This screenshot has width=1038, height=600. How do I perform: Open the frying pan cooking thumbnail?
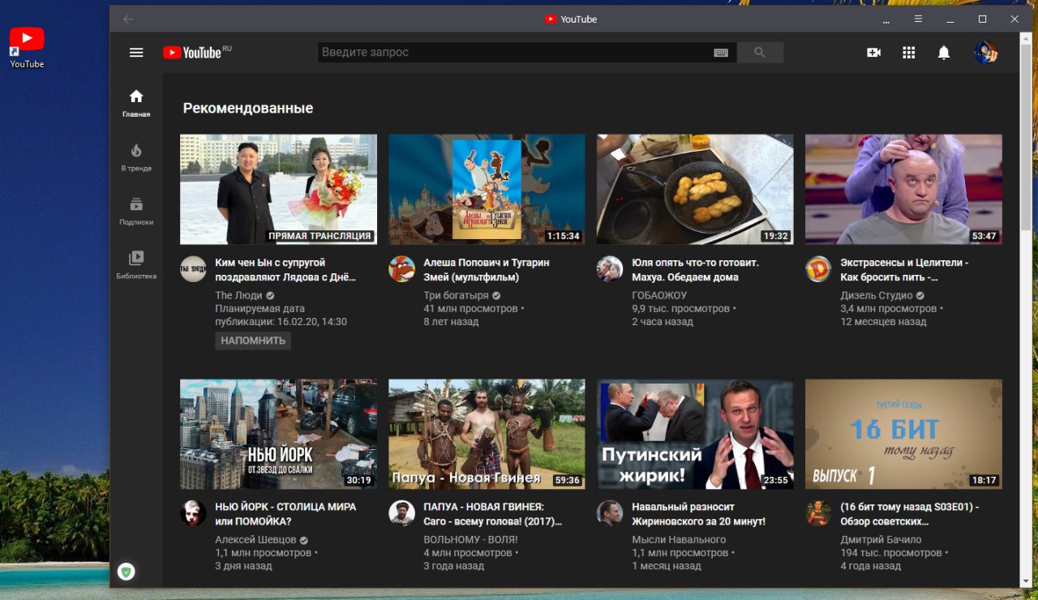pyautogui.click(x=695, y=189)
